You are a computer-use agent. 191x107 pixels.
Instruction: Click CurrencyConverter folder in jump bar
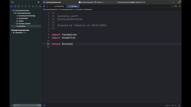66,10
